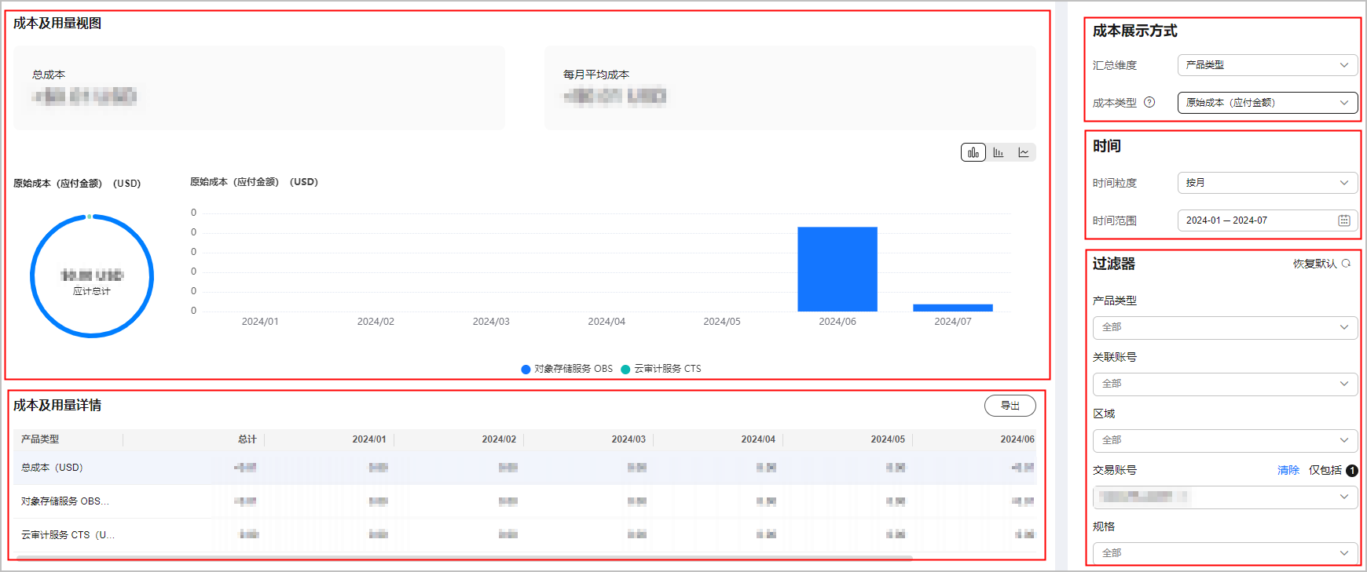This screenshot has width=1367, height=572.
Task: Click 恢复默认 to reset filters
Action: [x=1314, y=264]
